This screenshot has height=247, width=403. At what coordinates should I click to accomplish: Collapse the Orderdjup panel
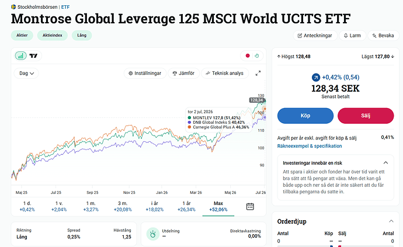click(x=391, y=221)
